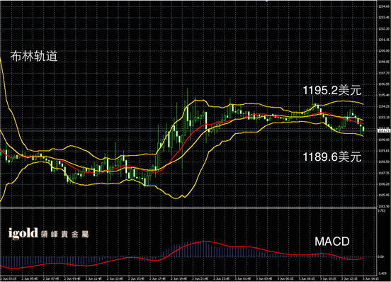Click the 布林轨道 chart label
The image size is (391, 282).
click(34, 57)
